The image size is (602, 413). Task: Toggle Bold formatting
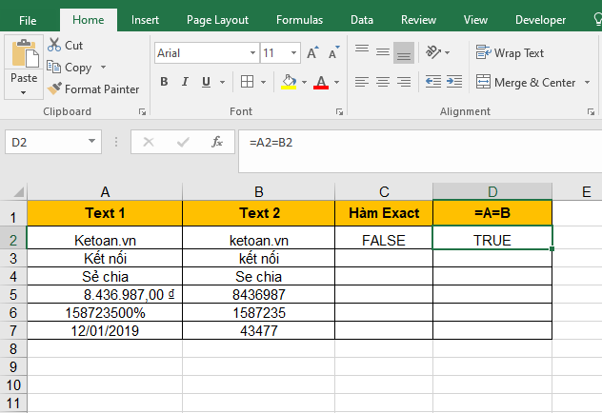pyautogui.click(x=164, y=82)
